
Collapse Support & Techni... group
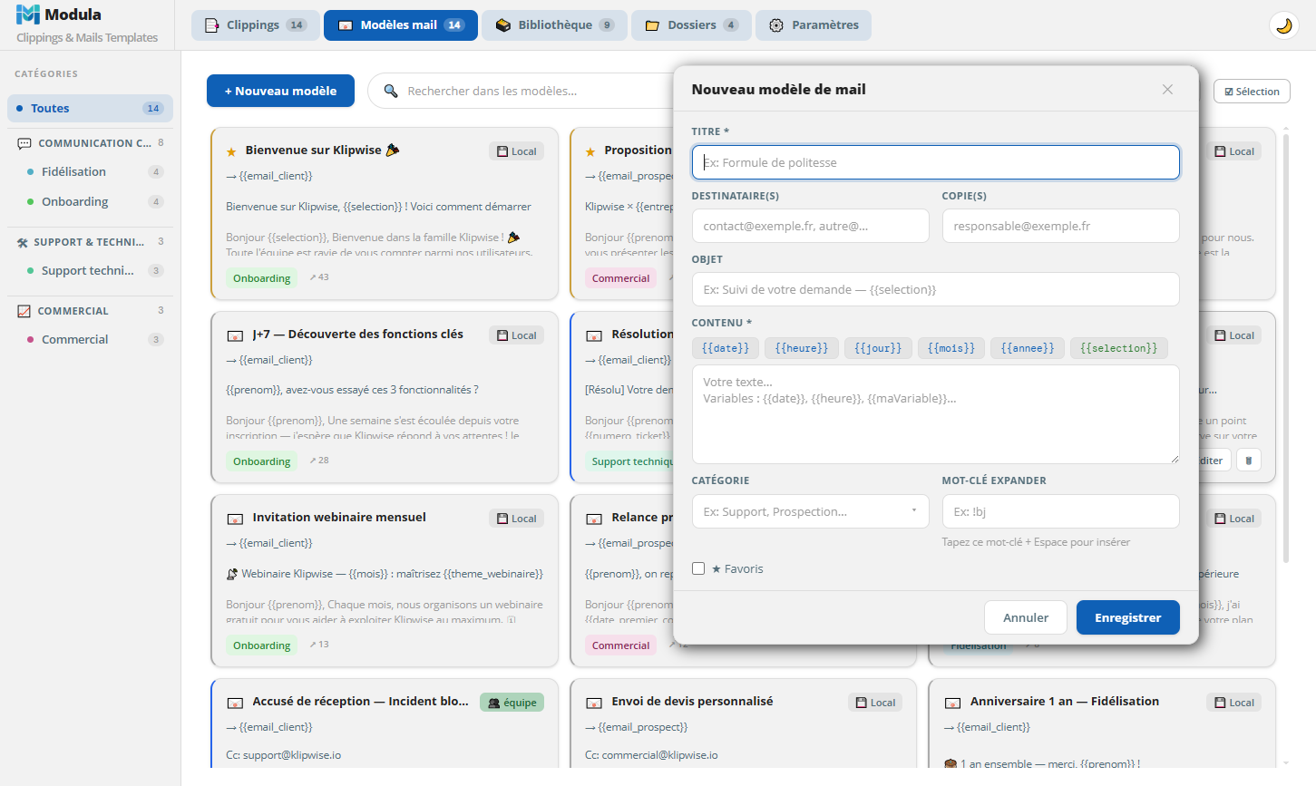(90, 242)
